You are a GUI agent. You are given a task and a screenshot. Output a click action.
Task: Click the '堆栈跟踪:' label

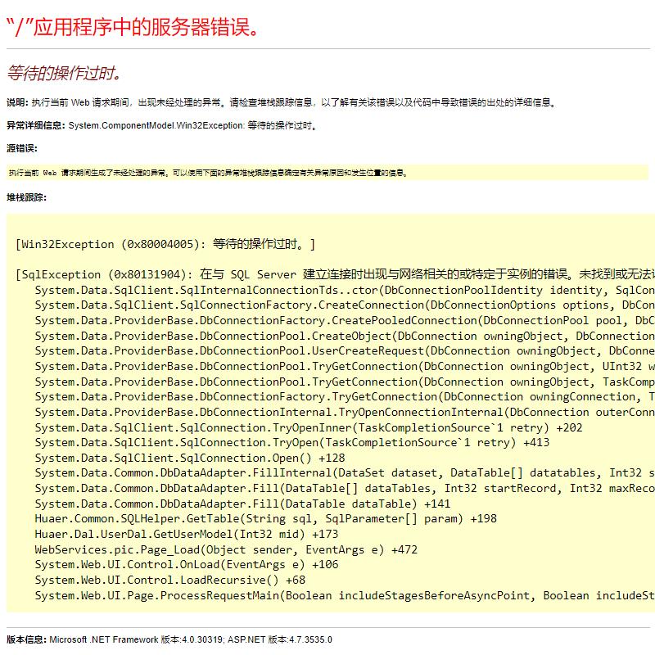tap(27, 197)
